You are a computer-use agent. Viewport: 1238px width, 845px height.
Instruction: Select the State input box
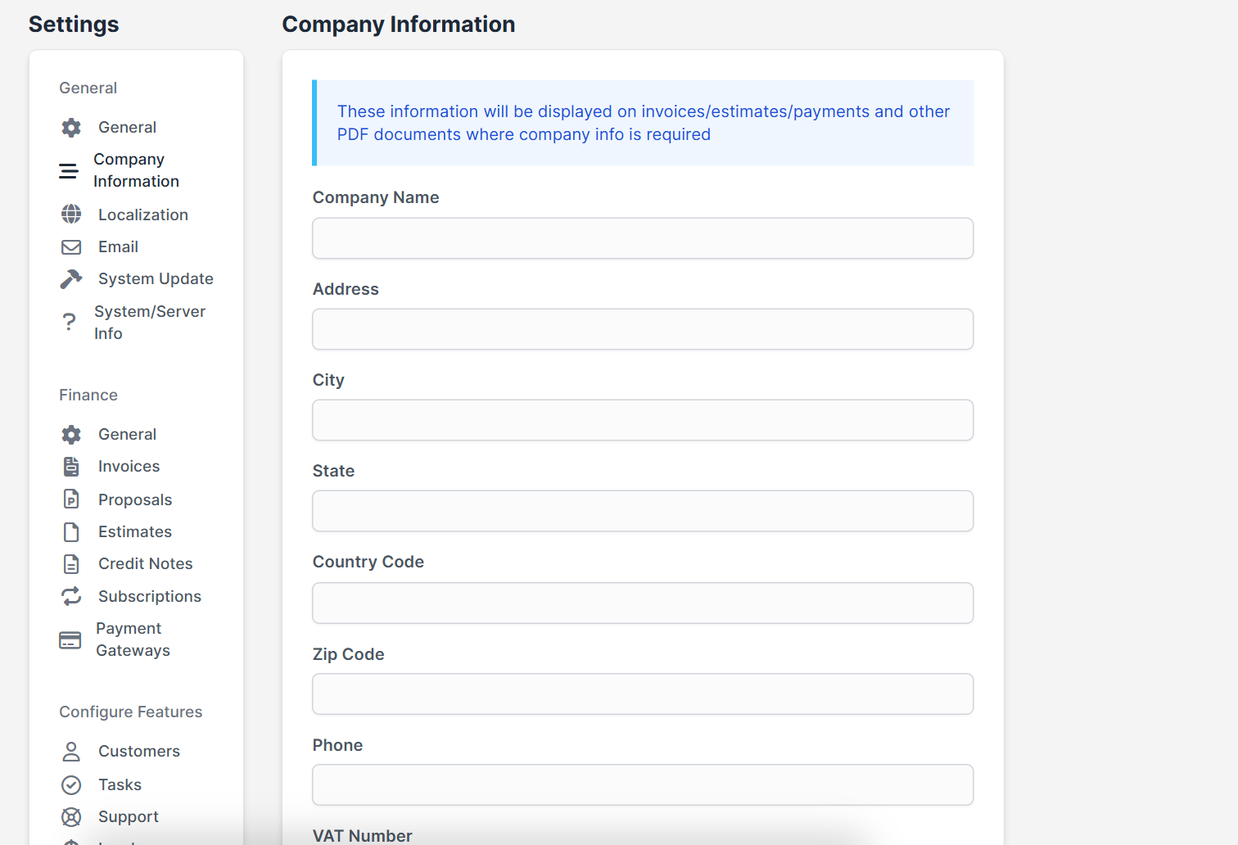click(643, 511)
